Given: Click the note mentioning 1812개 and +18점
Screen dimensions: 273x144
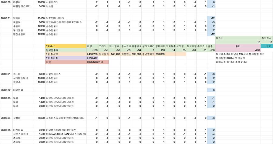Looking at the screenshot, I should 231,62.
